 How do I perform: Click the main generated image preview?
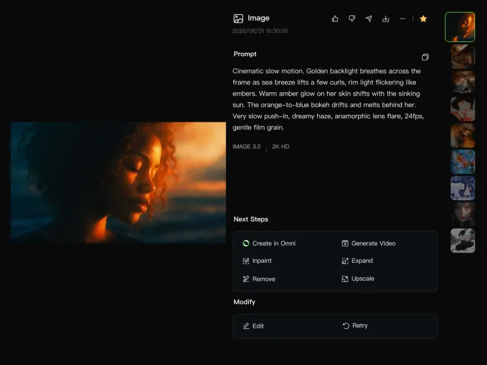coord(118,182)
